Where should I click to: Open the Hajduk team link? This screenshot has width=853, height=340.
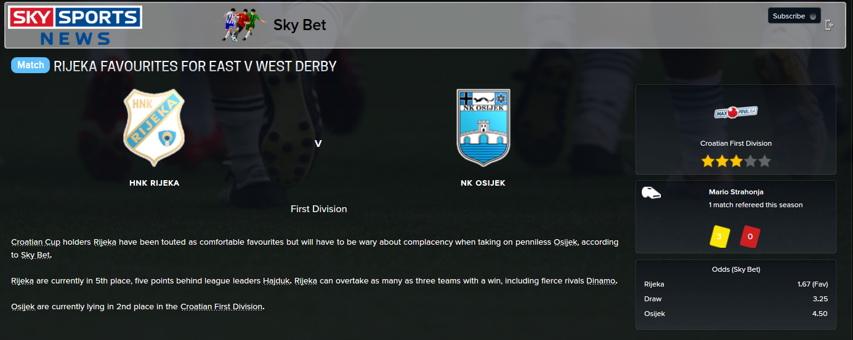[276, 281]
